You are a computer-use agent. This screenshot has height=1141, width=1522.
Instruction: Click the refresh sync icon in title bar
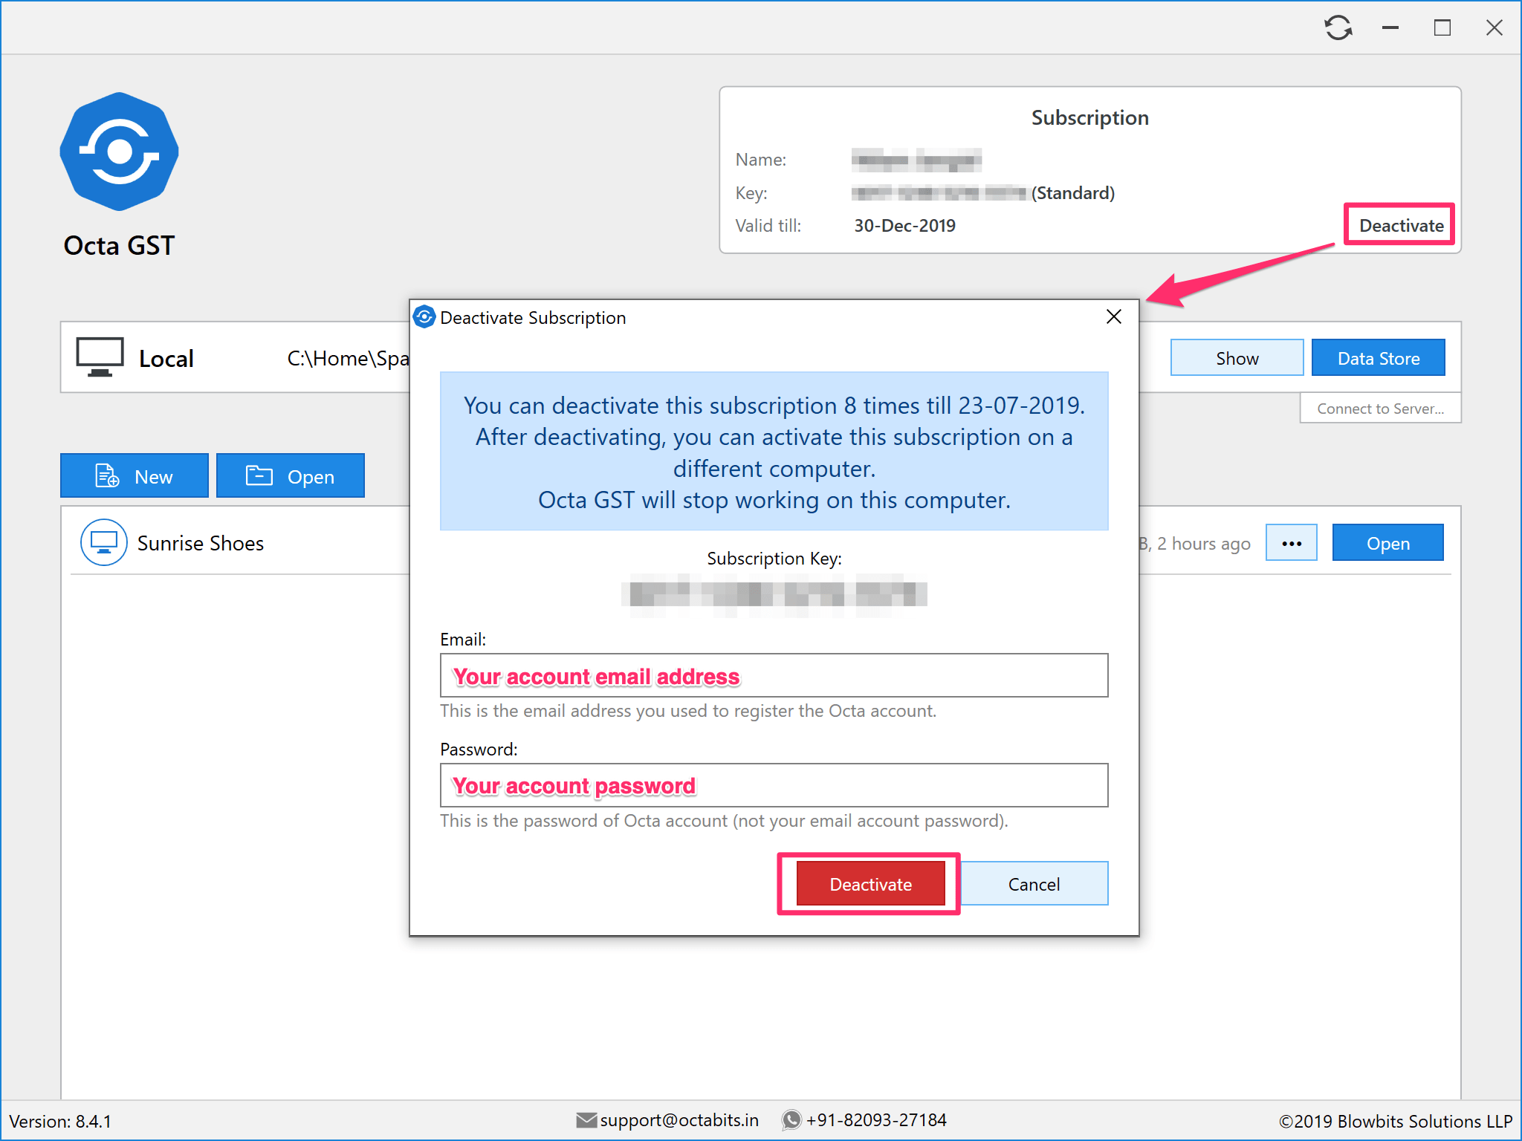point(1338,28)
